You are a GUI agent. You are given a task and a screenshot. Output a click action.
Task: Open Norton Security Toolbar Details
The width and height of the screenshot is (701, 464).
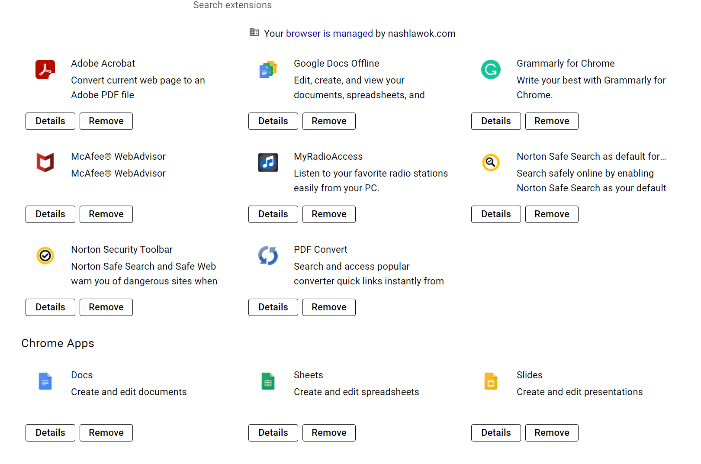[50, 307]
